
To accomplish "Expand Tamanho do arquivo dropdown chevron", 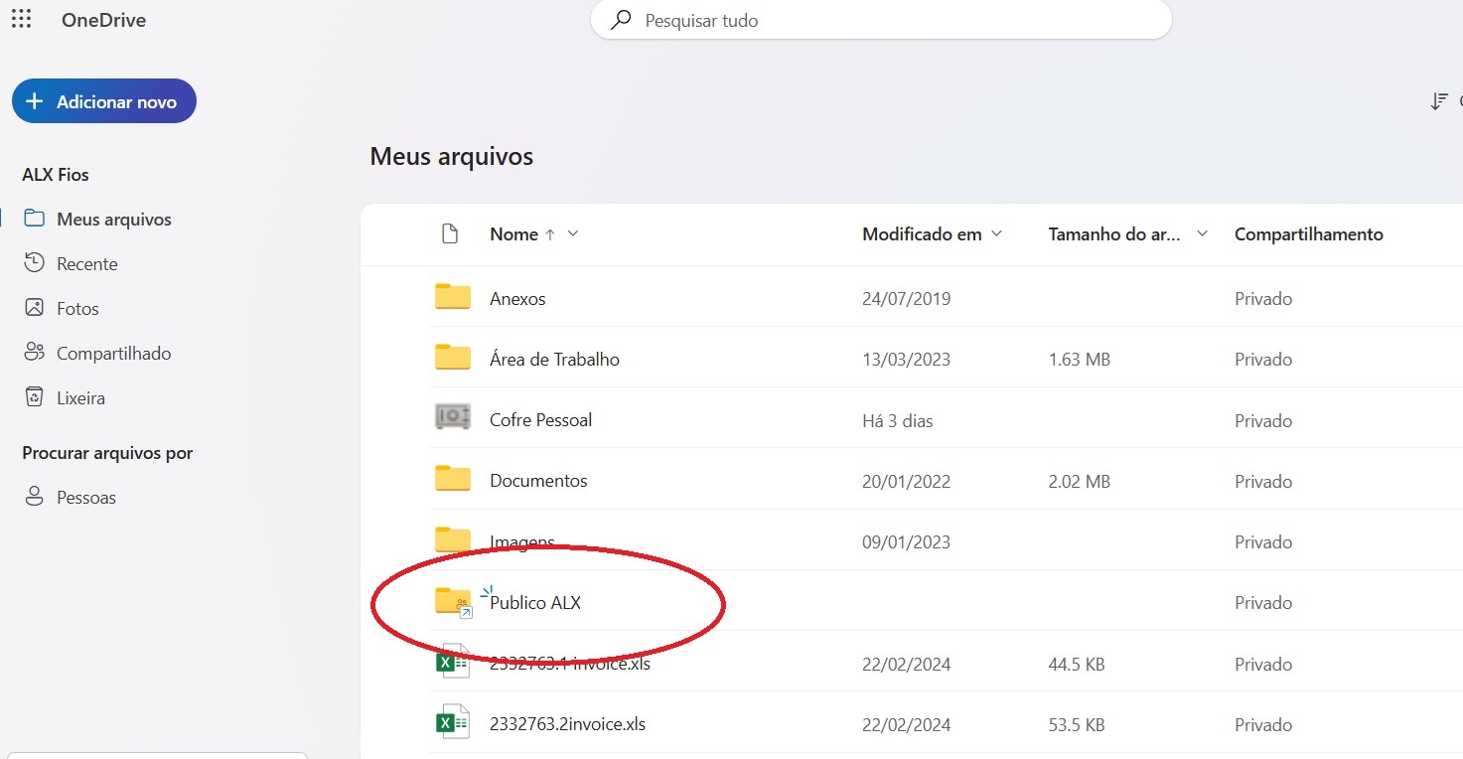I will [x=1202, y=234].
